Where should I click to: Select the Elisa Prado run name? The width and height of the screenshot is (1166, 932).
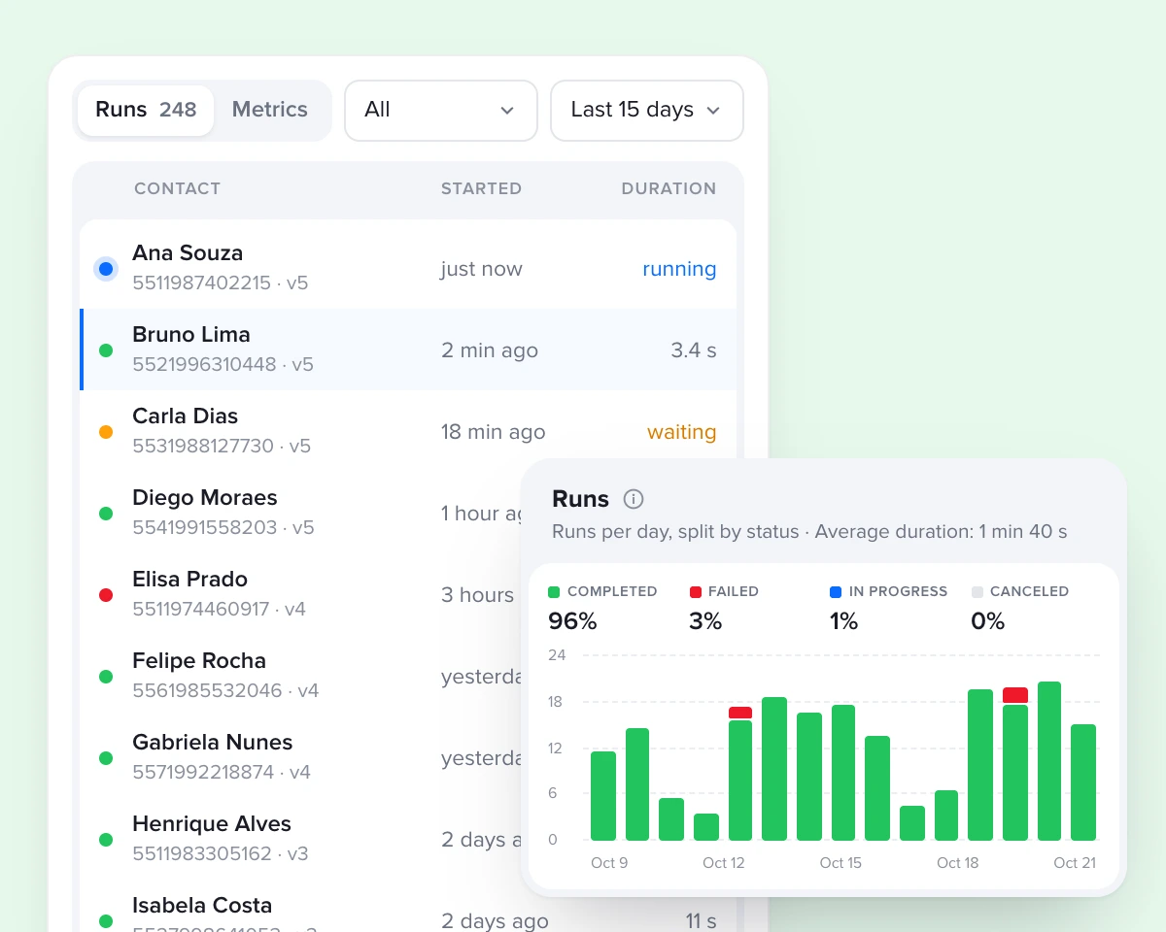189,579
